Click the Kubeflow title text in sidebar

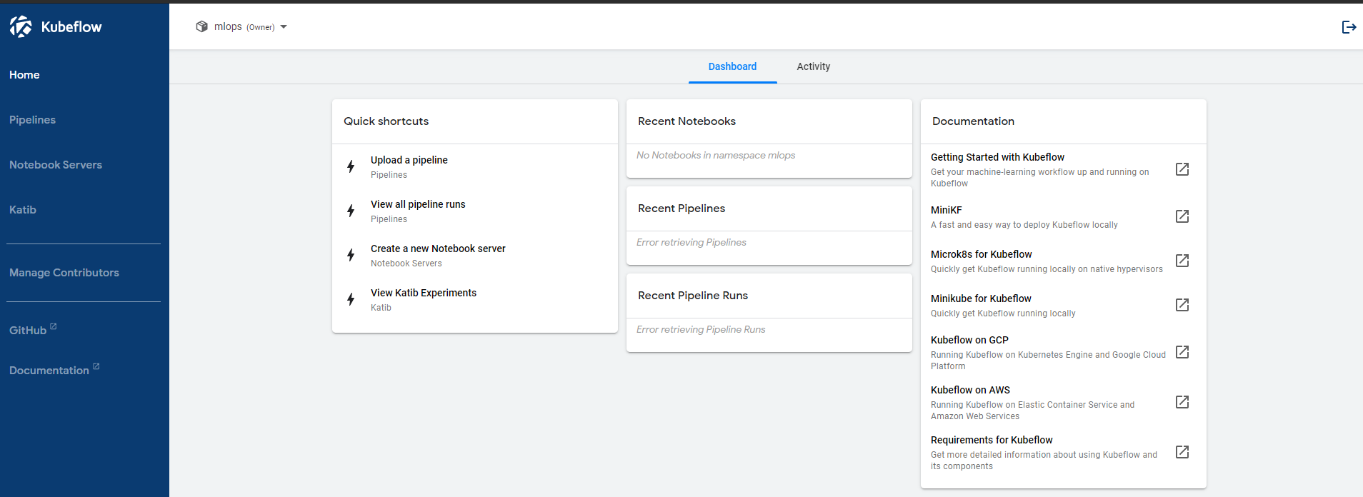pos(71,27)
